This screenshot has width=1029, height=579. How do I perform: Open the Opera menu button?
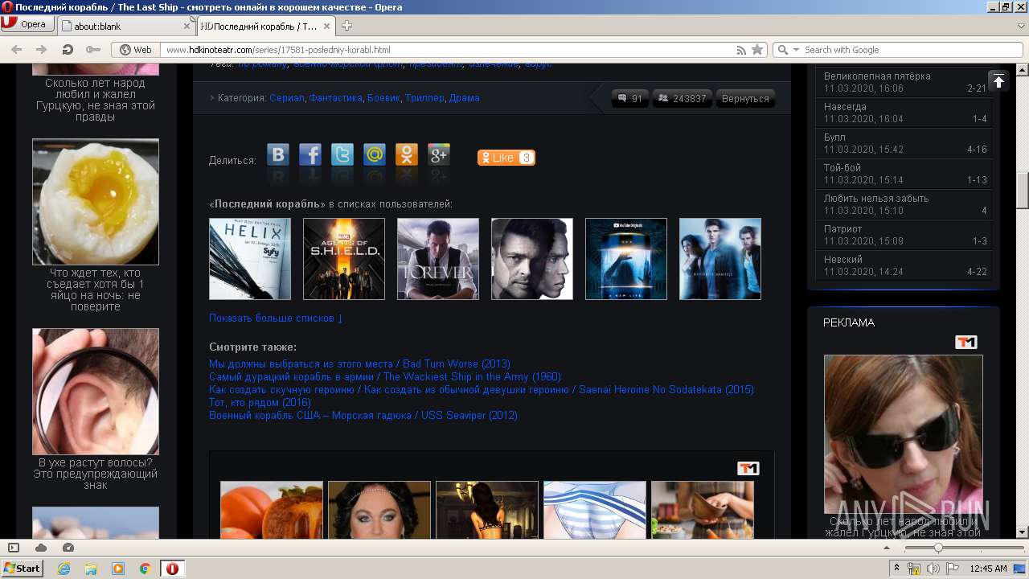pos(27,24)
